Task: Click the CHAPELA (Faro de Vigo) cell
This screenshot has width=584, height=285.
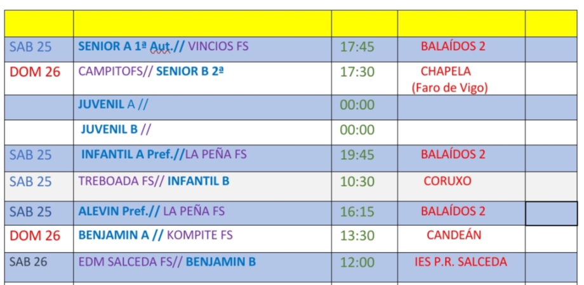Action: [449, 79]
